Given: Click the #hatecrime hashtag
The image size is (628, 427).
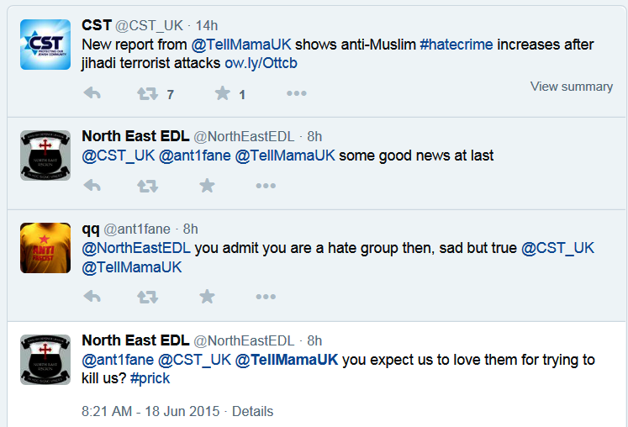Looking at the screenshot, I should point(456,45).
